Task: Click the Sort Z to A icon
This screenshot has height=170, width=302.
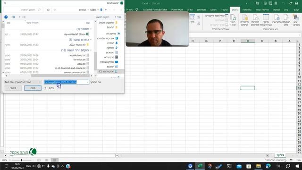Action: pyautogui.click(x=199, y=23)
